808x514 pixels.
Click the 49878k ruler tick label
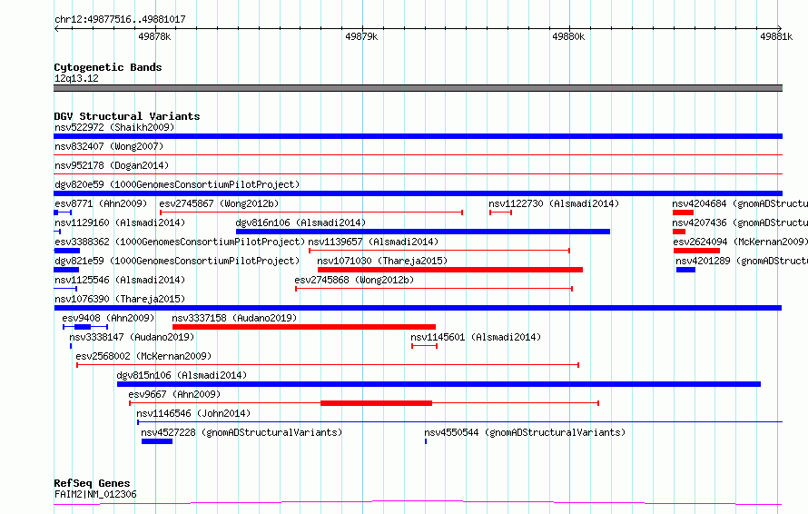[x=154, y=36]
